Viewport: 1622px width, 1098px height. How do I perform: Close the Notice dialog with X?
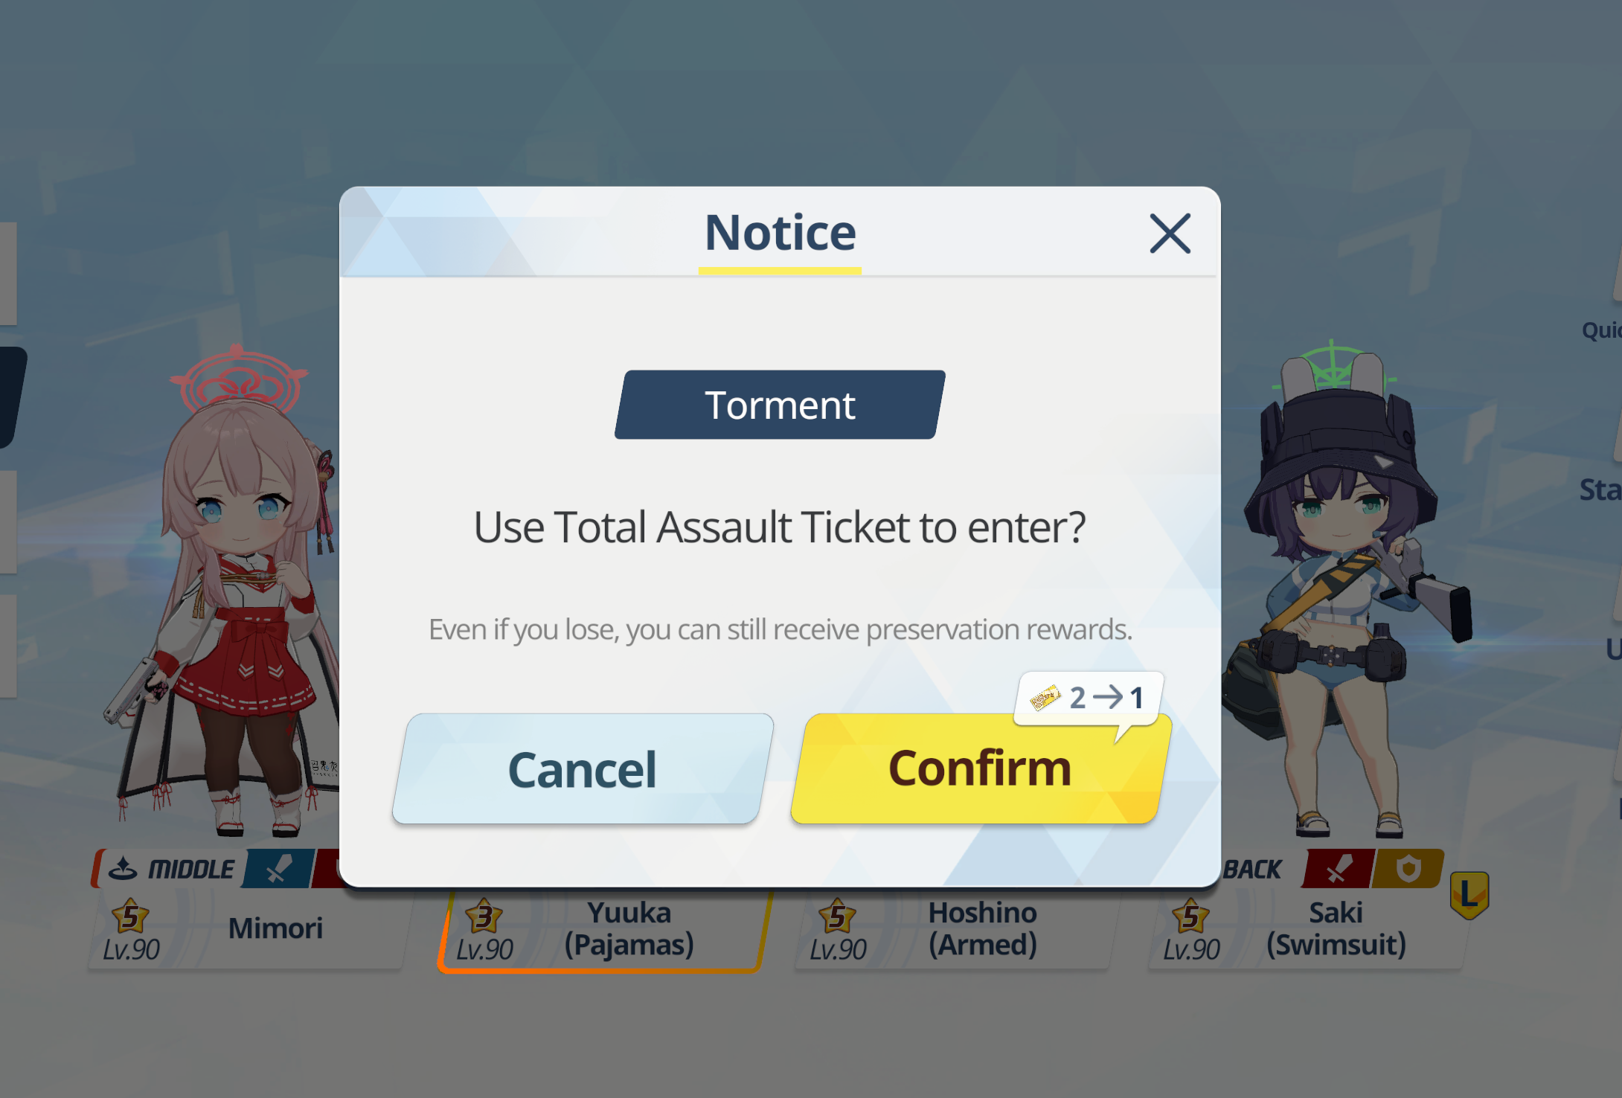1170,234
